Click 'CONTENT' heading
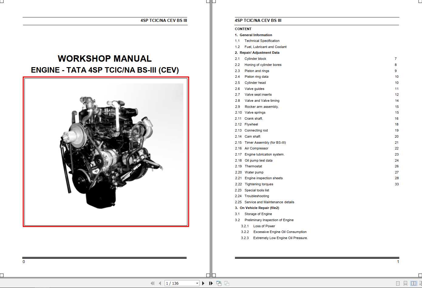 coord(243,29)
